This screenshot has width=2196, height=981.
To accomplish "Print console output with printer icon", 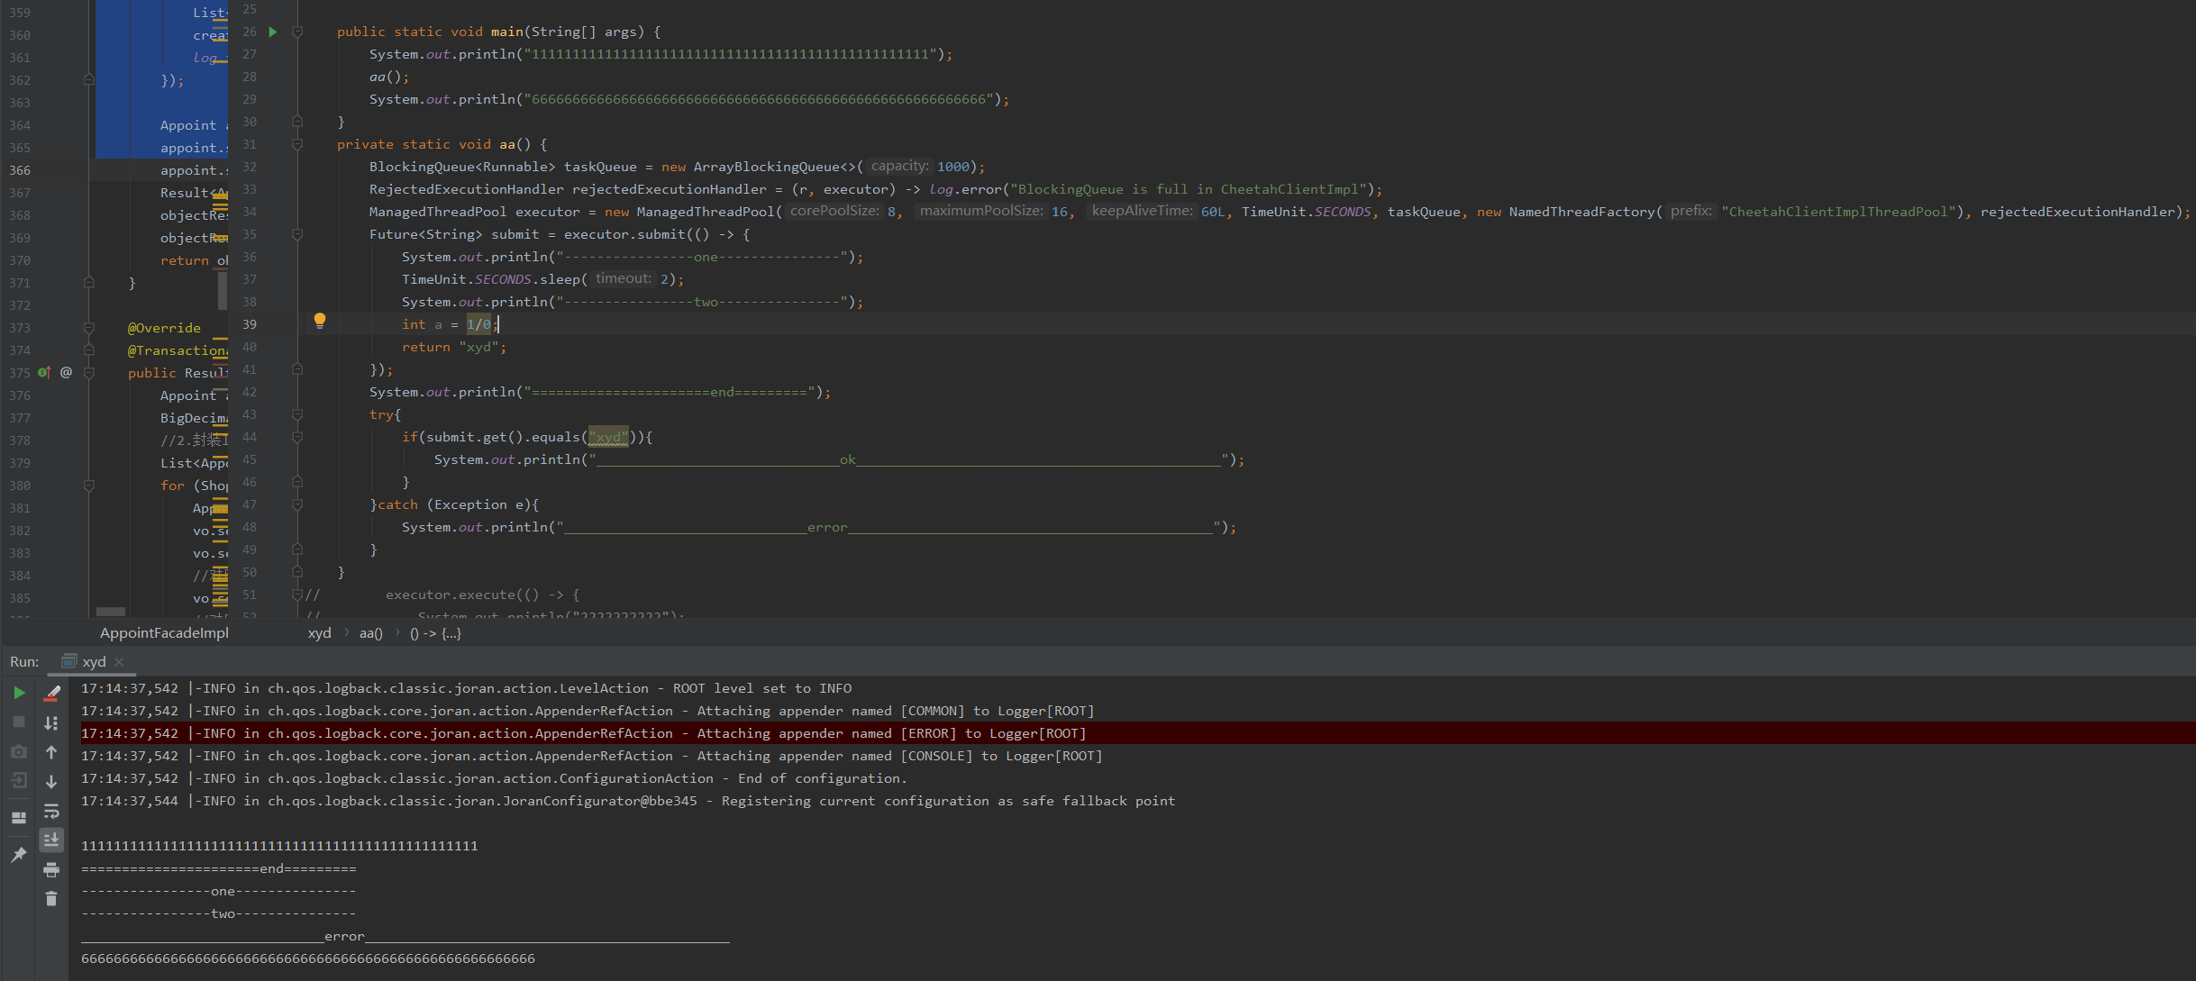I will click(51, 869).
